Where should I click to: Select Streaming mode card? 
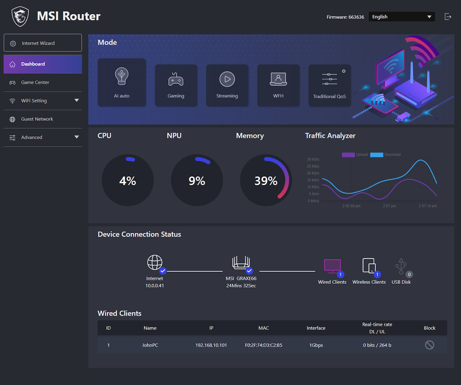click(227, 85)
